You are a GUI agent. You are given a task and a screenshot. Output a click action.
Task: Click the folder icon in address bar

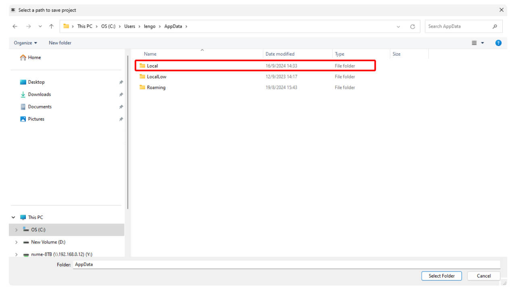pyautogui.click(x=66, y=26)
